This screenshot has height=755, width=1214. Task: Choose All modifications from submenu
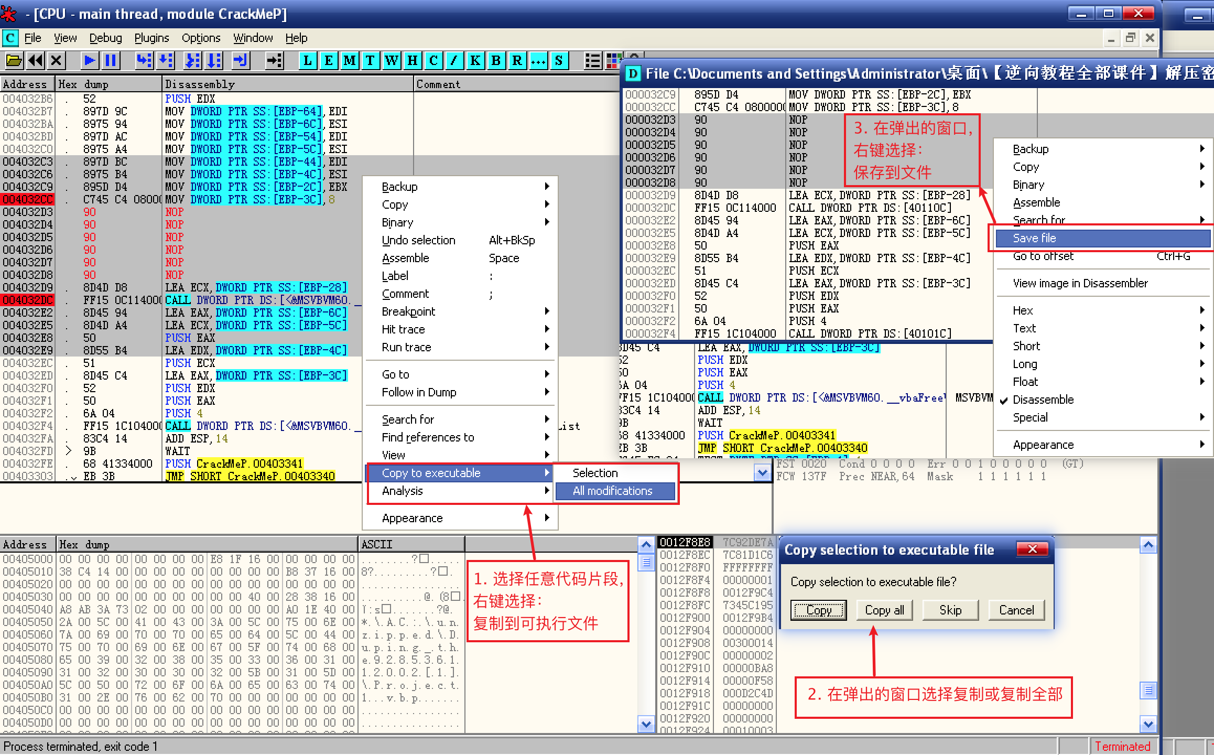pyautogui.click(x=613, y=491)
